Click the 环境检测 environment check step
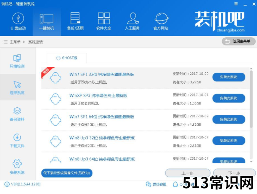 coord(17,61)
